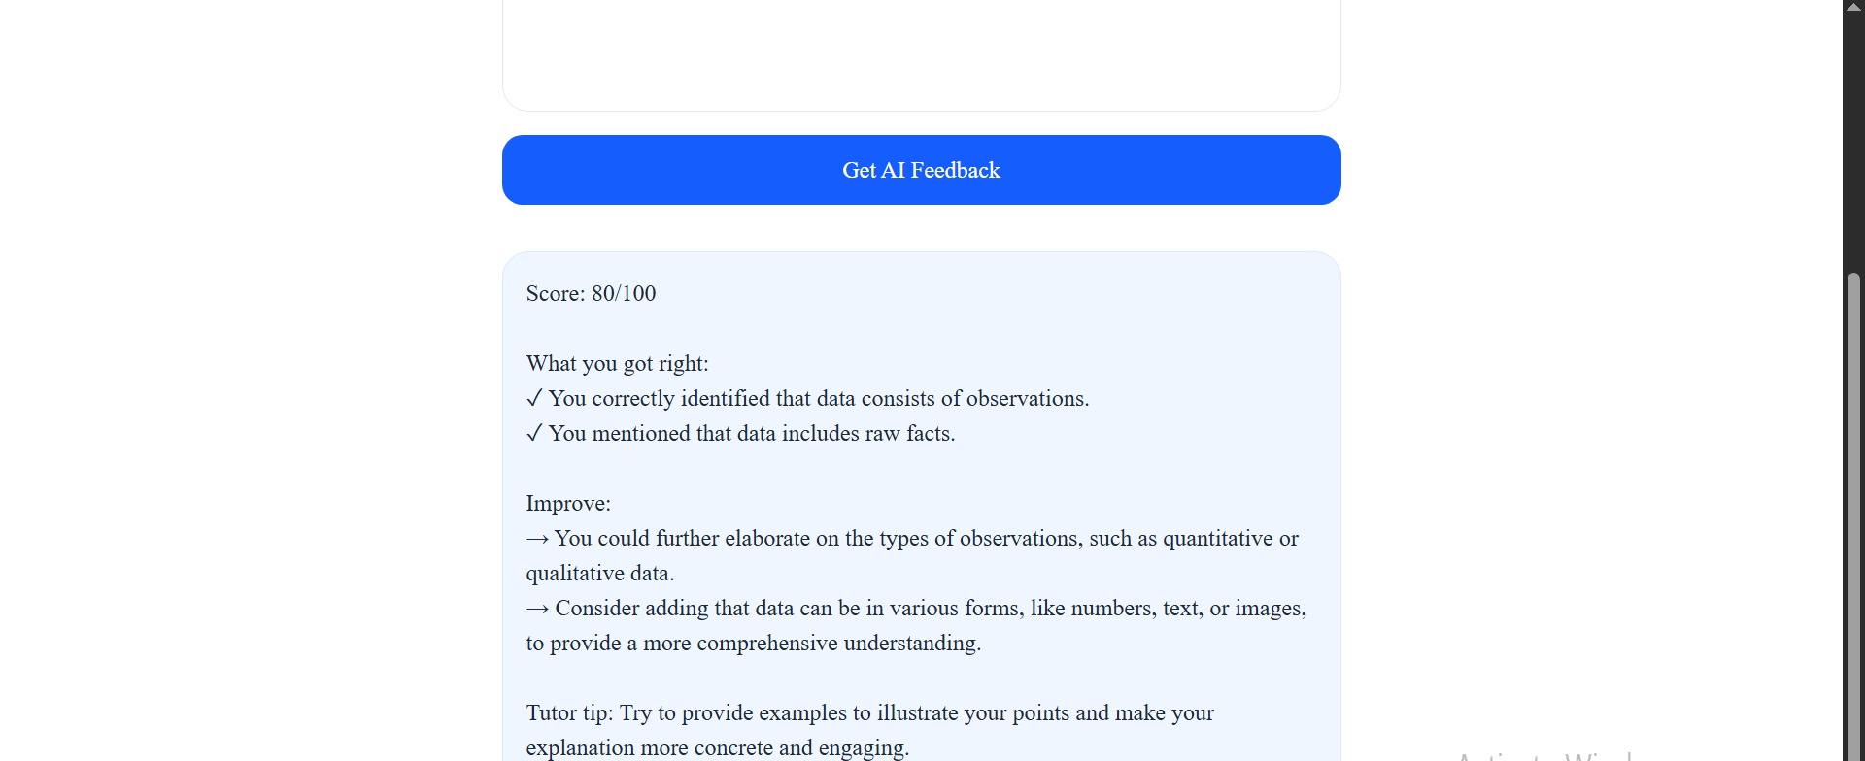Click the Get AI Feedback button
This screenshot has width=1865, height=761.
point(921,170)
